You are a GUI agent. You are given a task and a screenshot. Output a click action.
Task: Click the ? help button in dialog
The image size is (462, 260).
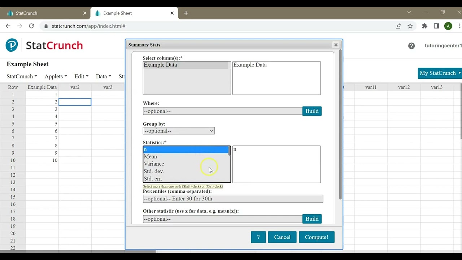point(258,237)
